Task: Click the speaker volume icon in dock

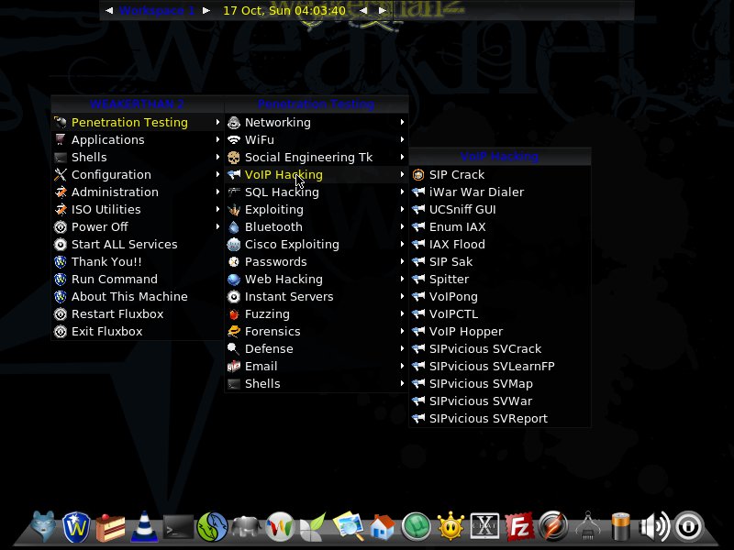Action: click(x=654, y=528)
